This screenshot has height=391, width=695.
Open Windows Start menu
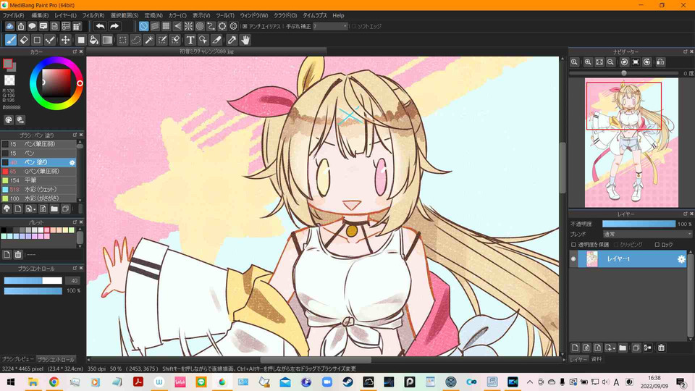click(11, 382)
